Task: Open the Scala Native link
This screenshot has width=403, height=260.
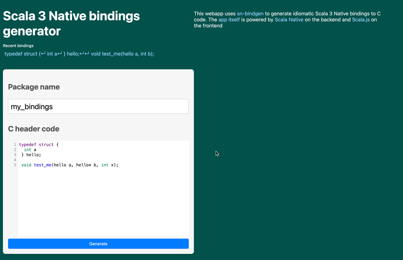Action: tap(289, 20)
